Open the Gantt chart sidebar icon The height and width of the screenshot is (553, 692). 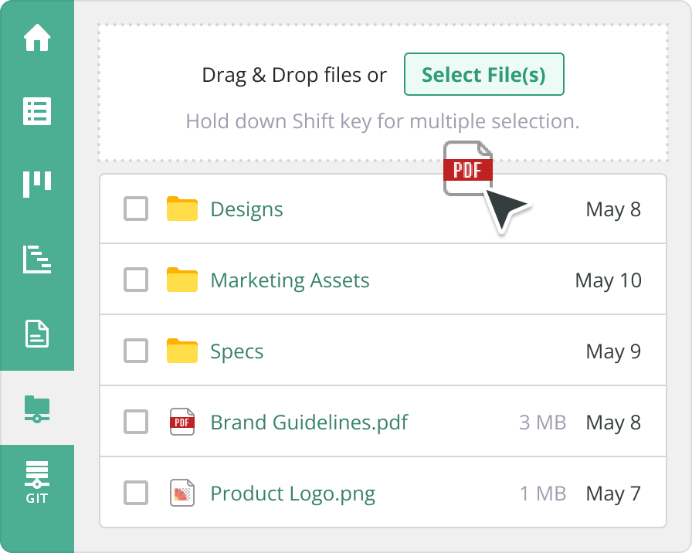[37, 260]
